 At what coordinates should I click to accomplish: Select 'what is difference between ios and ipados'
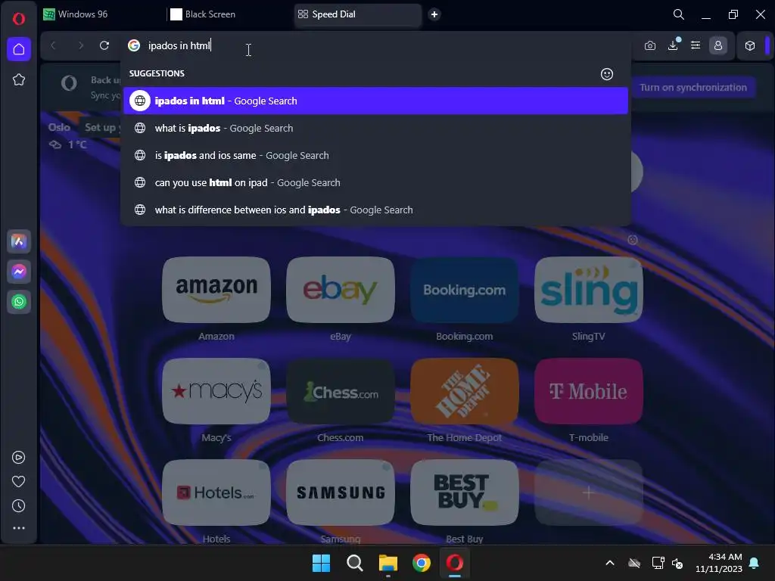(375, 210)
